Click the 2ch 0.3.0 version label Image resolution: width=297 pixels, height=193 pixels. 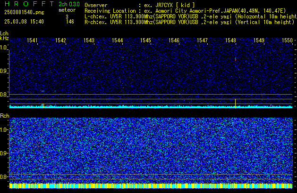pyautogui.click(x=69, y=4)
